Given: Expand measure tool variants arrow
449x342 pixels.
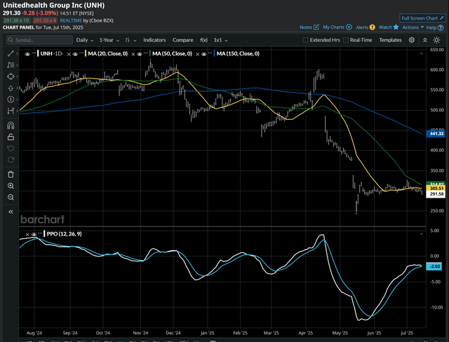Looking at the screenshot, I should coord(18,111).
